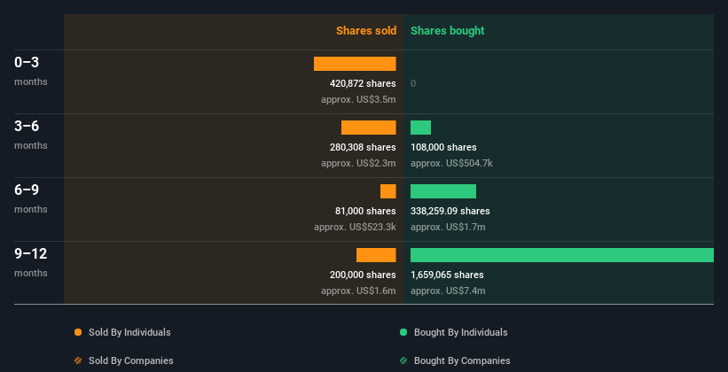This screenshot has height=372, width=728.
Task: Click the orange 3–6 months sold bar
Action: click(369, 128)
